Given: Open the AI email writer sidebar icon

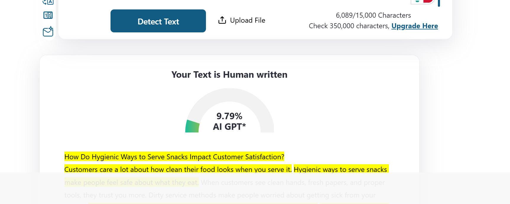Looking at the screenshot, I should 48,31.
